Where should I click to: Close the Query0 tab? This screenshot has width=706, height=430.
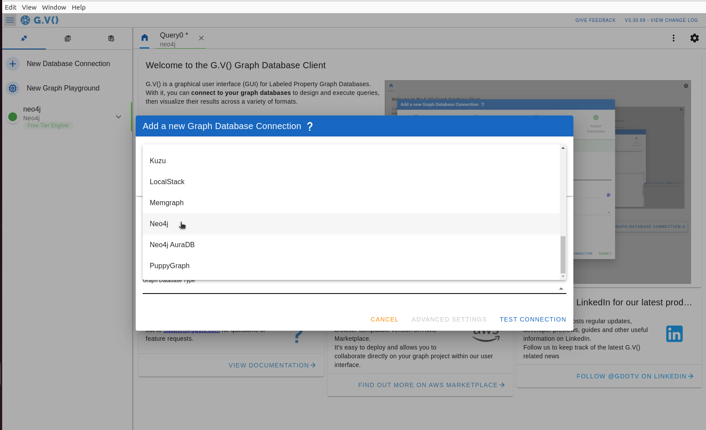point(201,38)
